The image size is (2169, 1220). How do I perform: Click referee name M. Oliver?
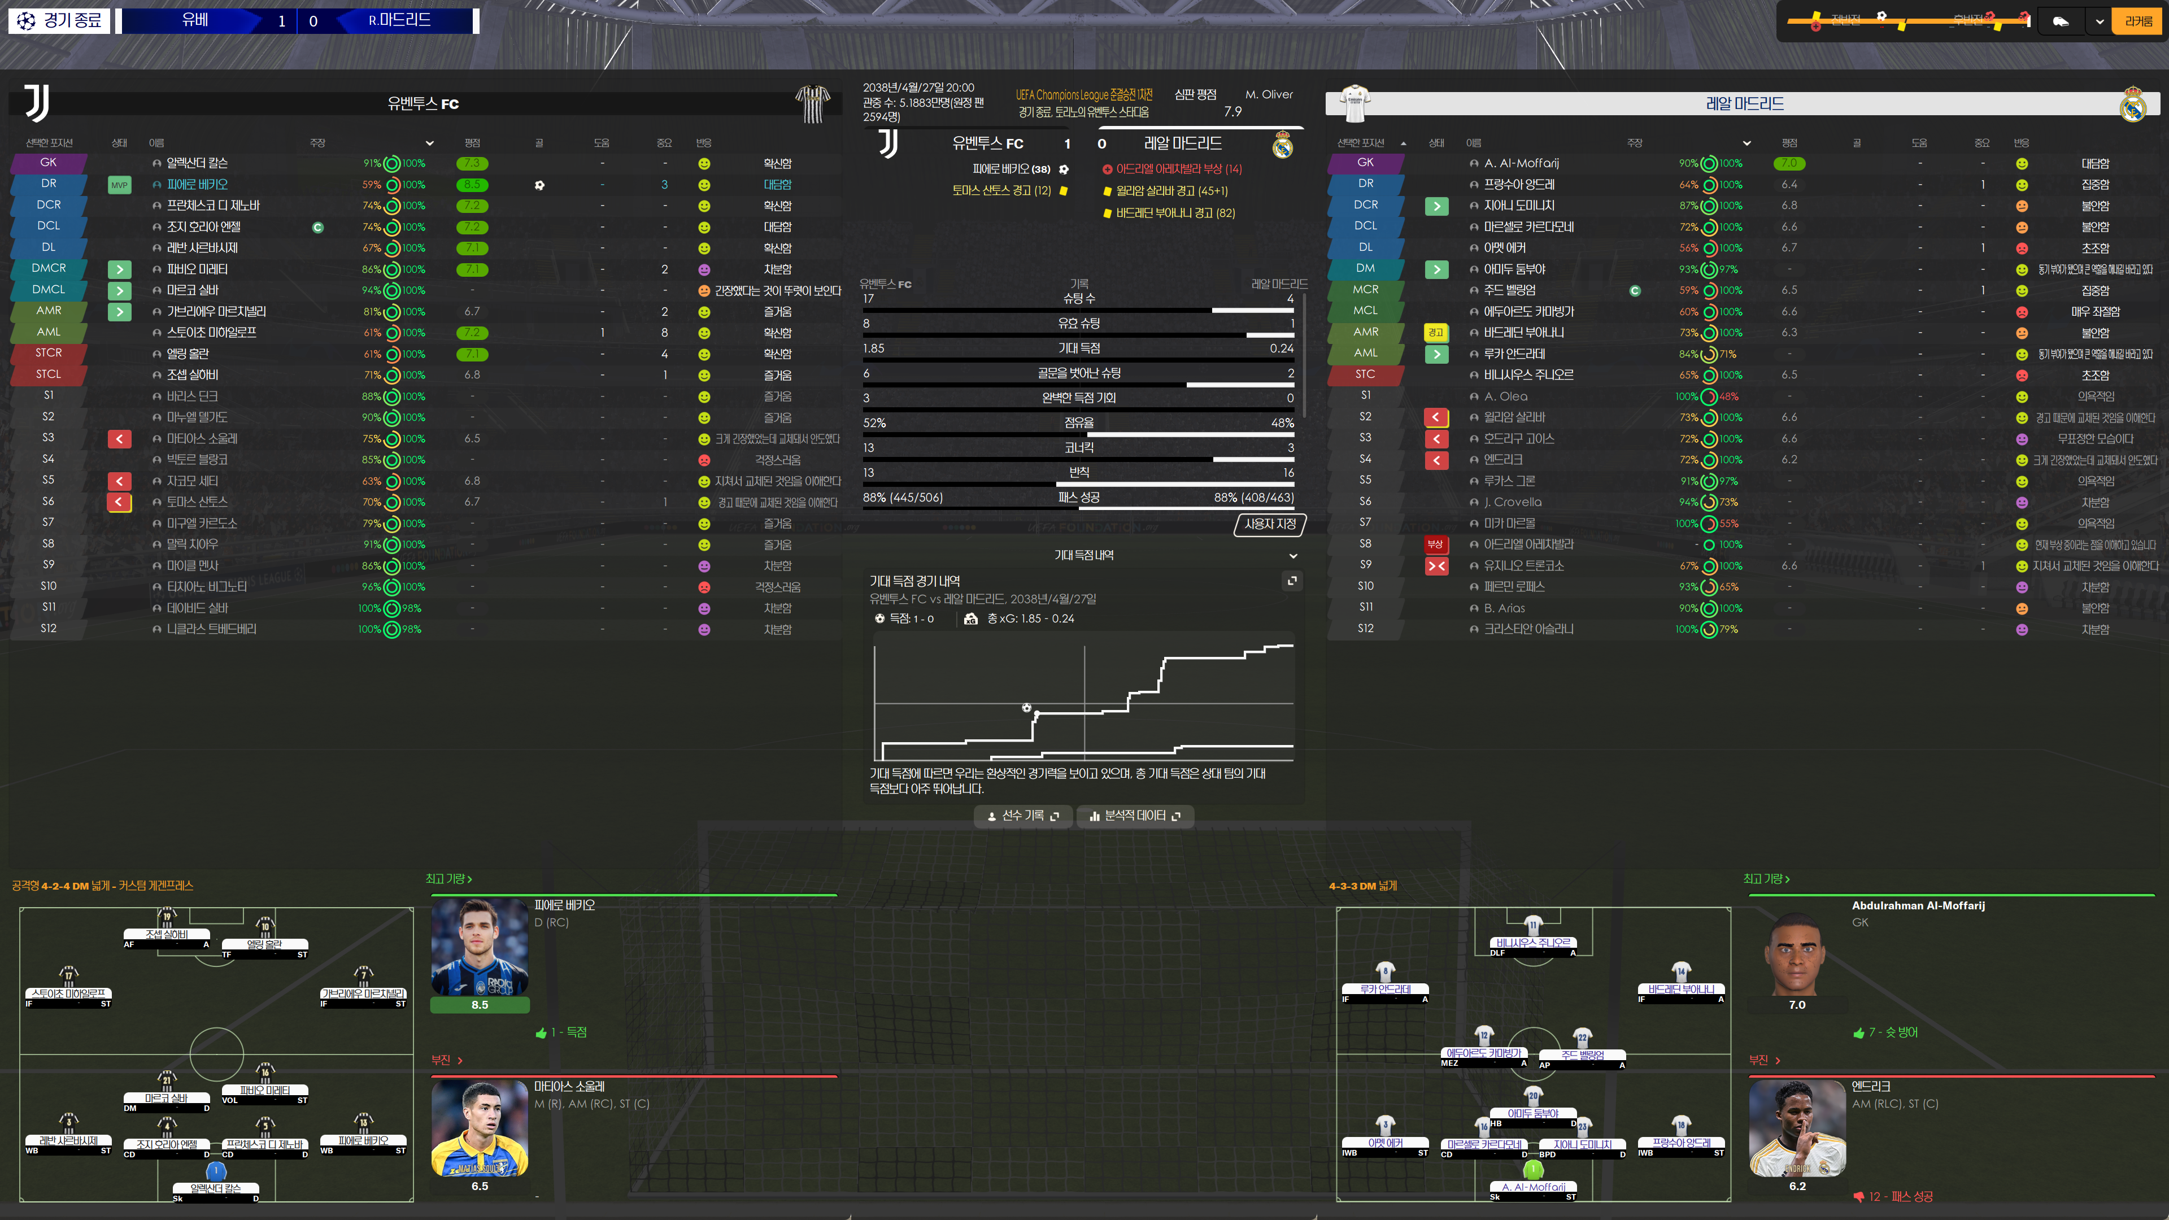(x=1269, y=94)
